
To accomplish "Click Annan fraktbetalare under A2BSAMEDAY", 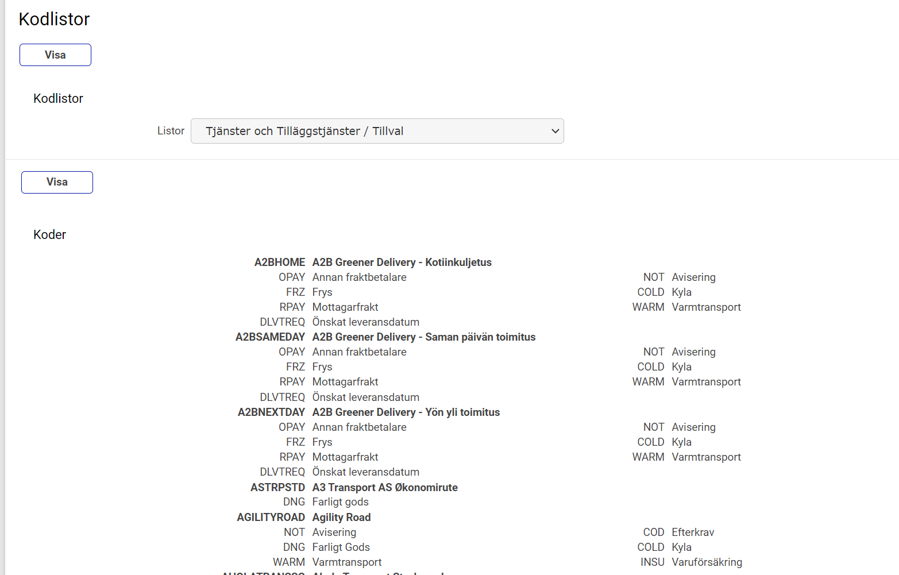I will pos(360,352).
